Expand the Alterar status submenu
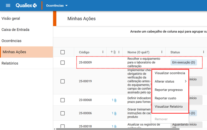Screen dimensions: 207x130 pos(170,82)
